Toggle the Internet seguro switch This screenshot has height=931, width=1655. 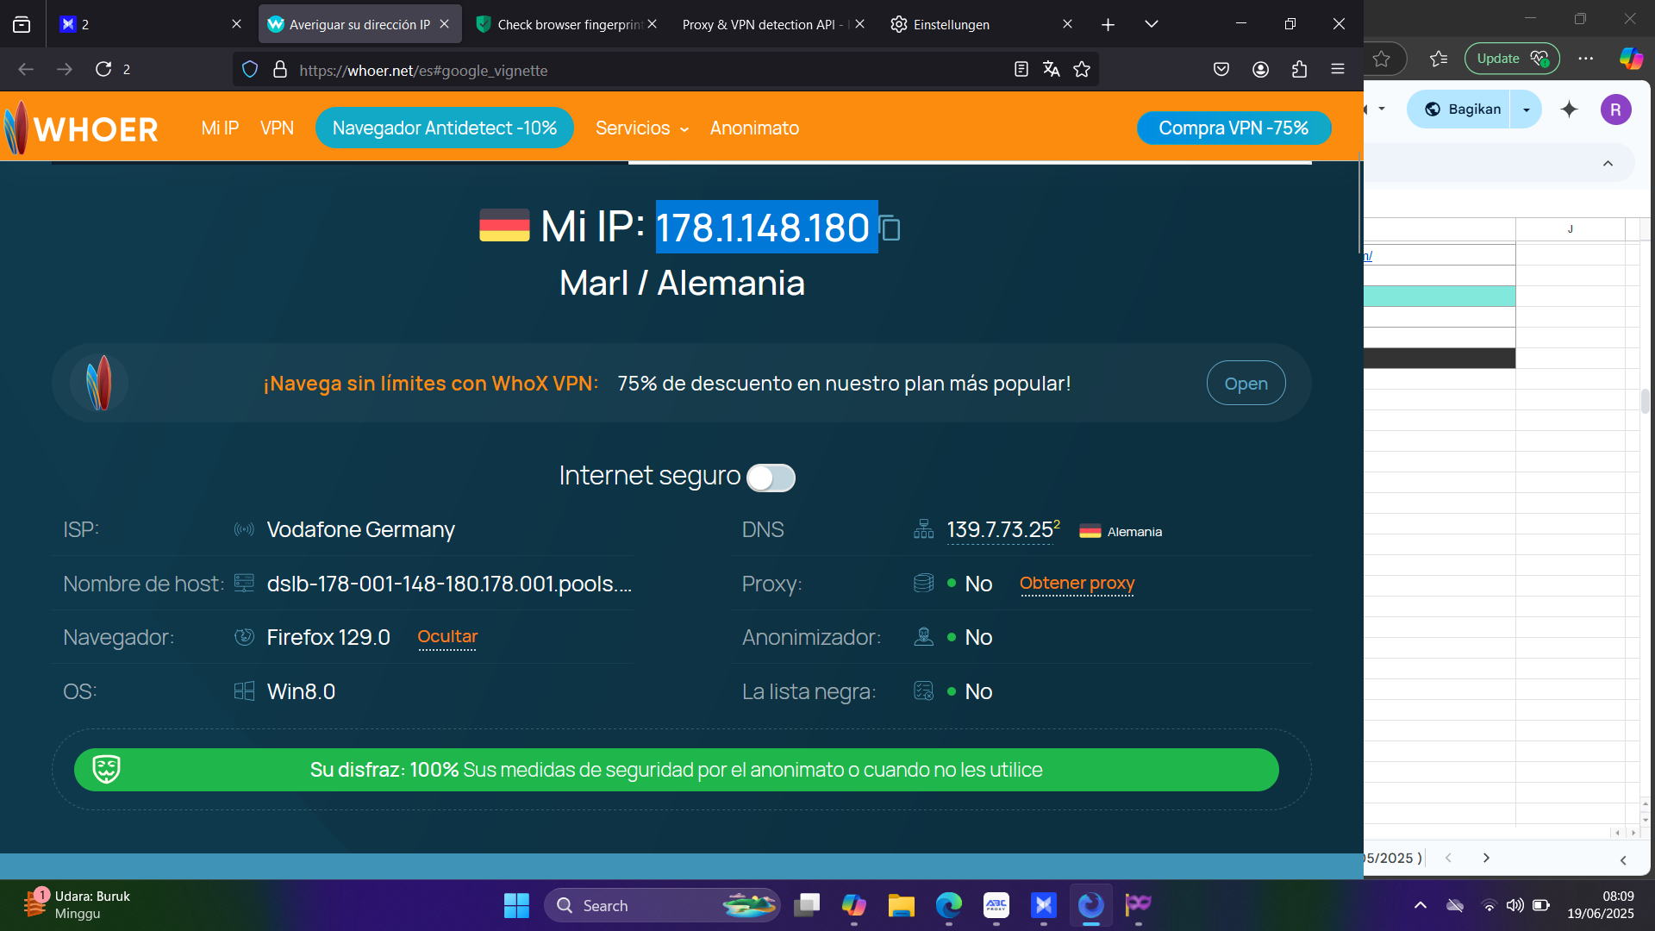[771, 478]
